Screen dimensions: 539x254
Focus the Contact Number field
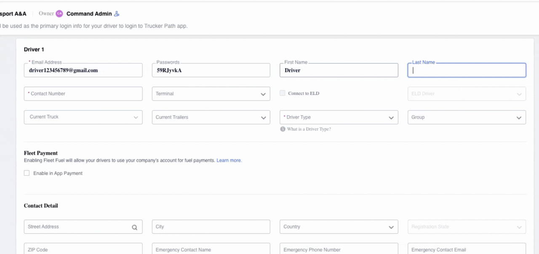click(x=83, y=94)
